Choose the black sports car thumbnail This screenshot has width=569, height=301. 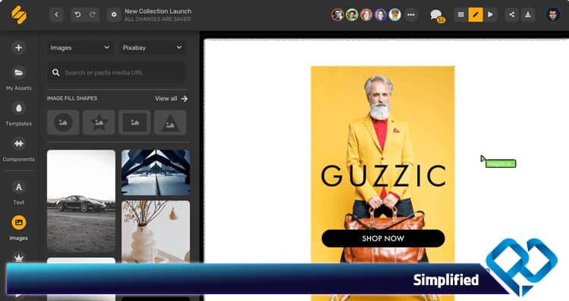point(81,201)
